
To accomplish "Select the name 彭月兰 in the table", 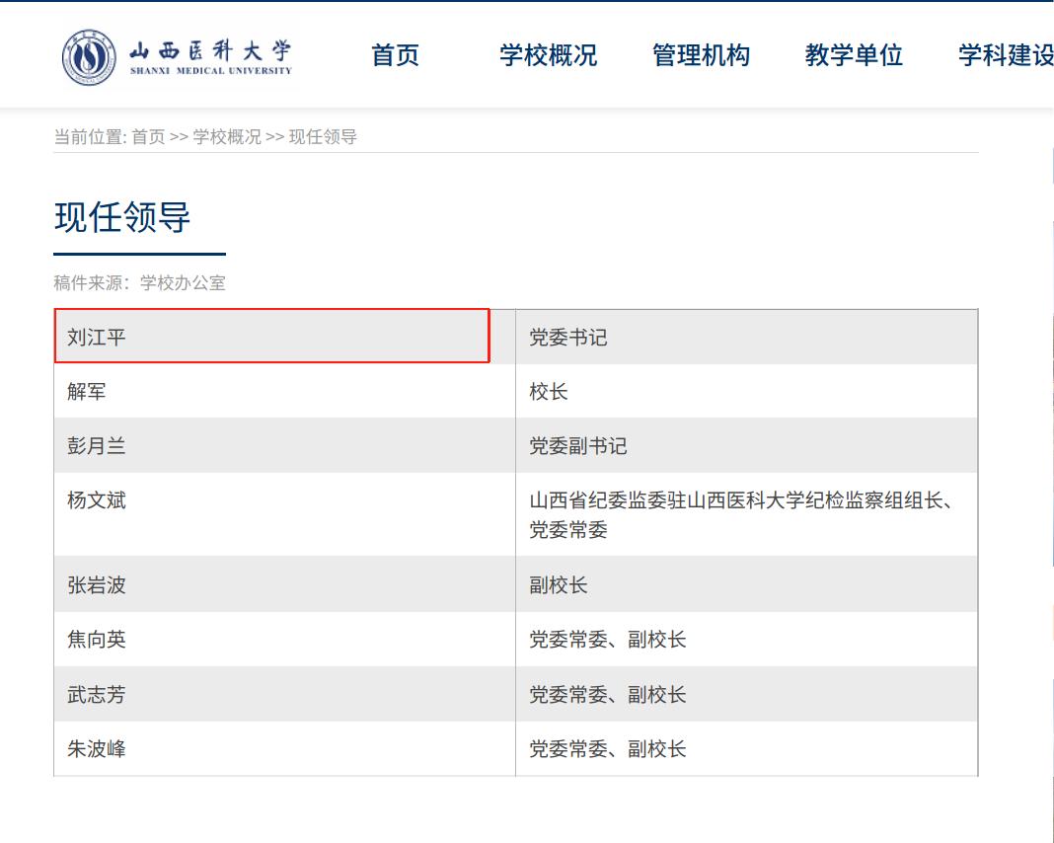I will coord(94,446).
